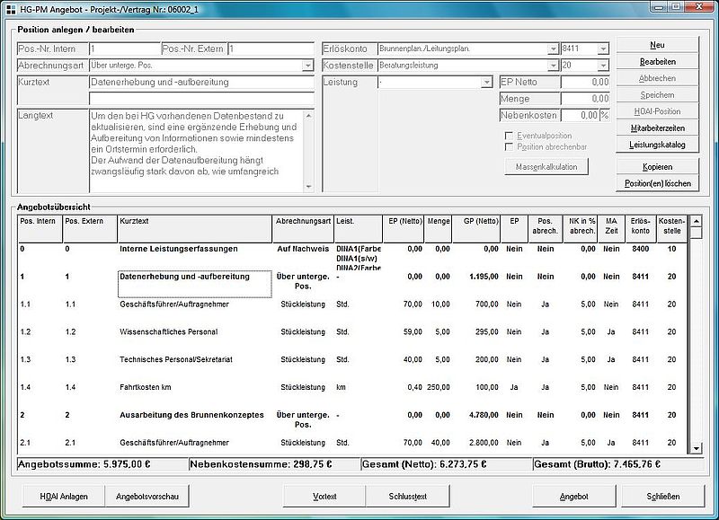
Task: Select row 1.2 Wissenschaftliches Personal
Action: point(168,331)
